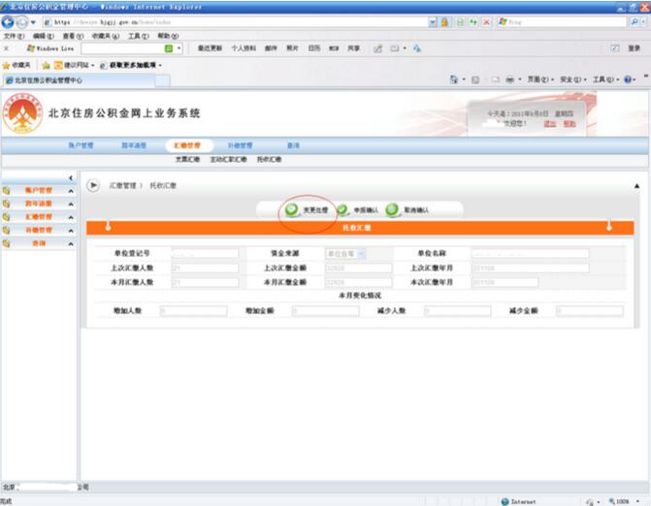Click the Windows Live logo button
Screen dimensions: 651x506
click(49, 48)
